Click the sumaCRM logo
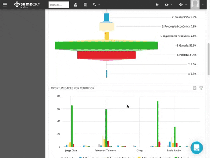Screen dimensions: 210x158 27,4
